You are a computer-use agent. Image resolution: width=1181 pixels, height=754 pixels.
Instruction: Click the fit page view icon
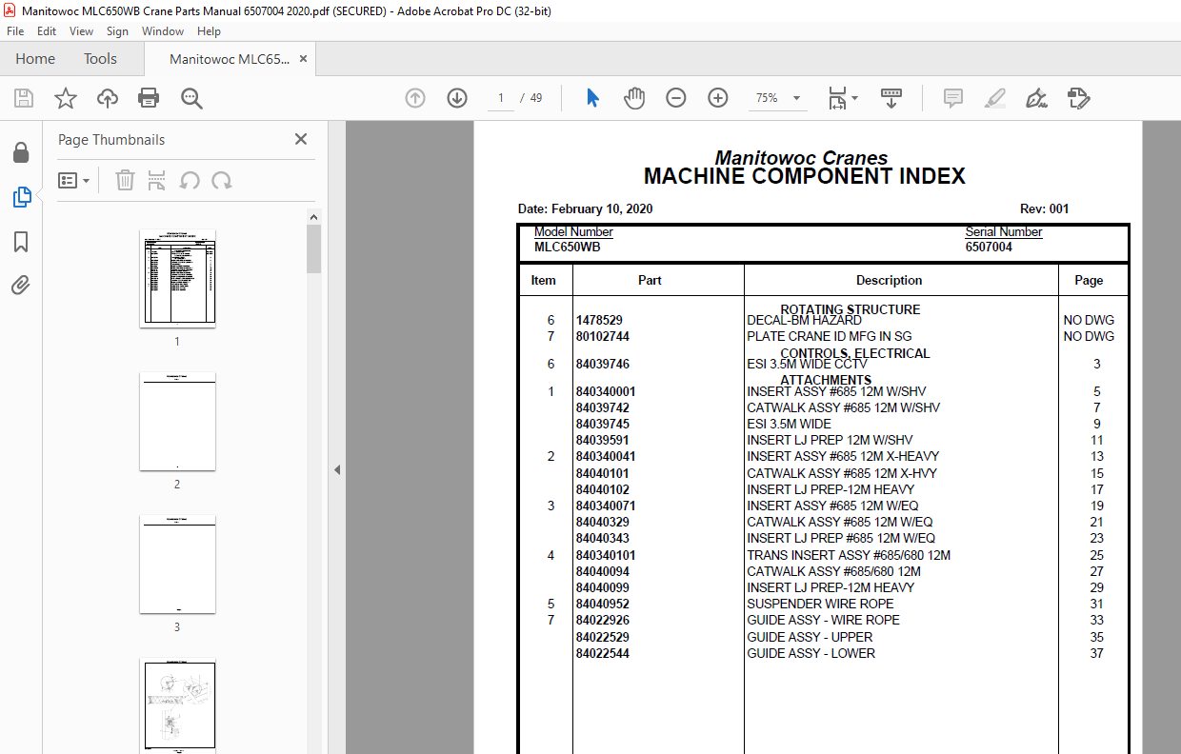tap(837, 98)
